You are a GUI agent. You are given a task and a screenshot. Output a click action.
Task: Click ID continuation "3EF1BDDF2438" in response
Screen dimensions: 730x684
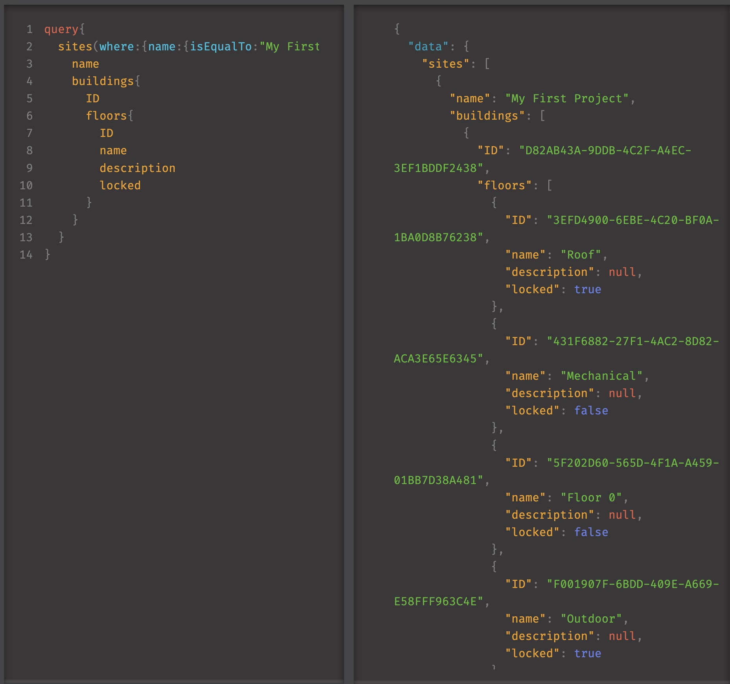[x=439, y=168]
